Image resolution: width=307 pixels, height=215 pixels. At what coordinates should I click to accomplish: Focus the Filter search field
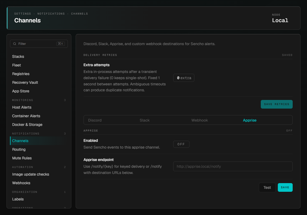[x=39, y=44]
